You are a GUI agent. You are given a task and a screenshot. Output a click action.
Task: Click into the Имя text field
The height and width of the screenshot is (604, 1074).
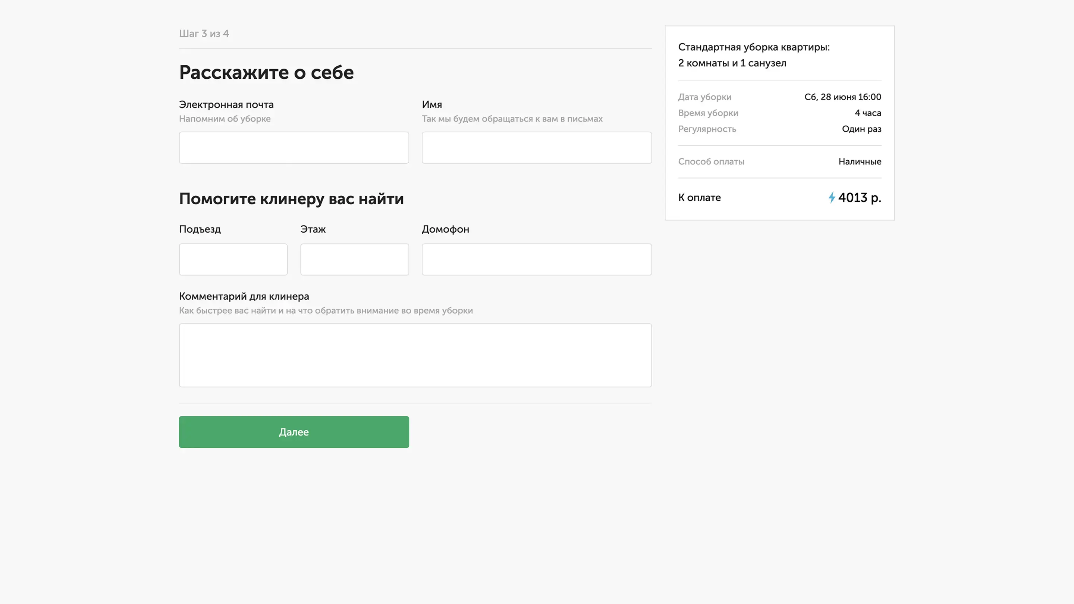(536, 148)
